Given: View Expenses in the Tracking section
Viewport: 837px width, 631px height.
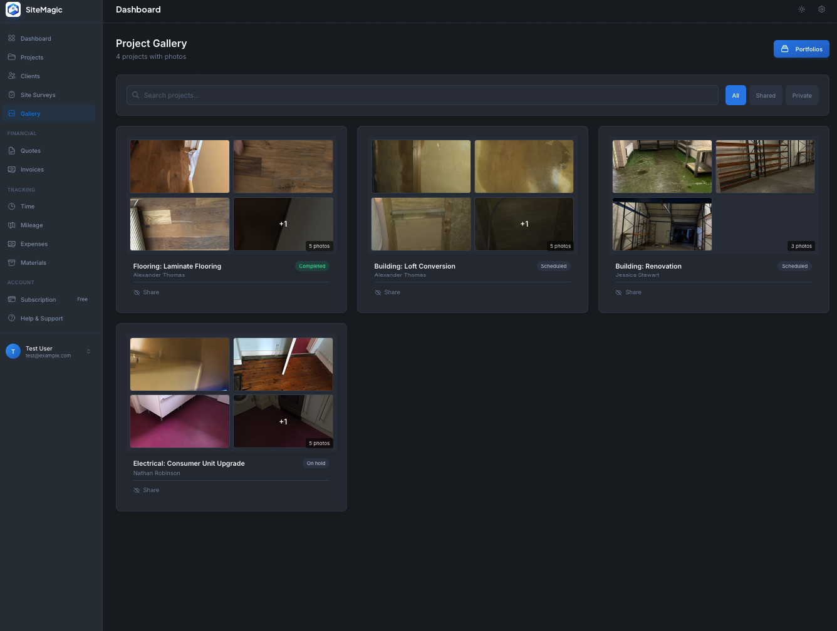Looking at the screenshot, I should tap(34, 244).
